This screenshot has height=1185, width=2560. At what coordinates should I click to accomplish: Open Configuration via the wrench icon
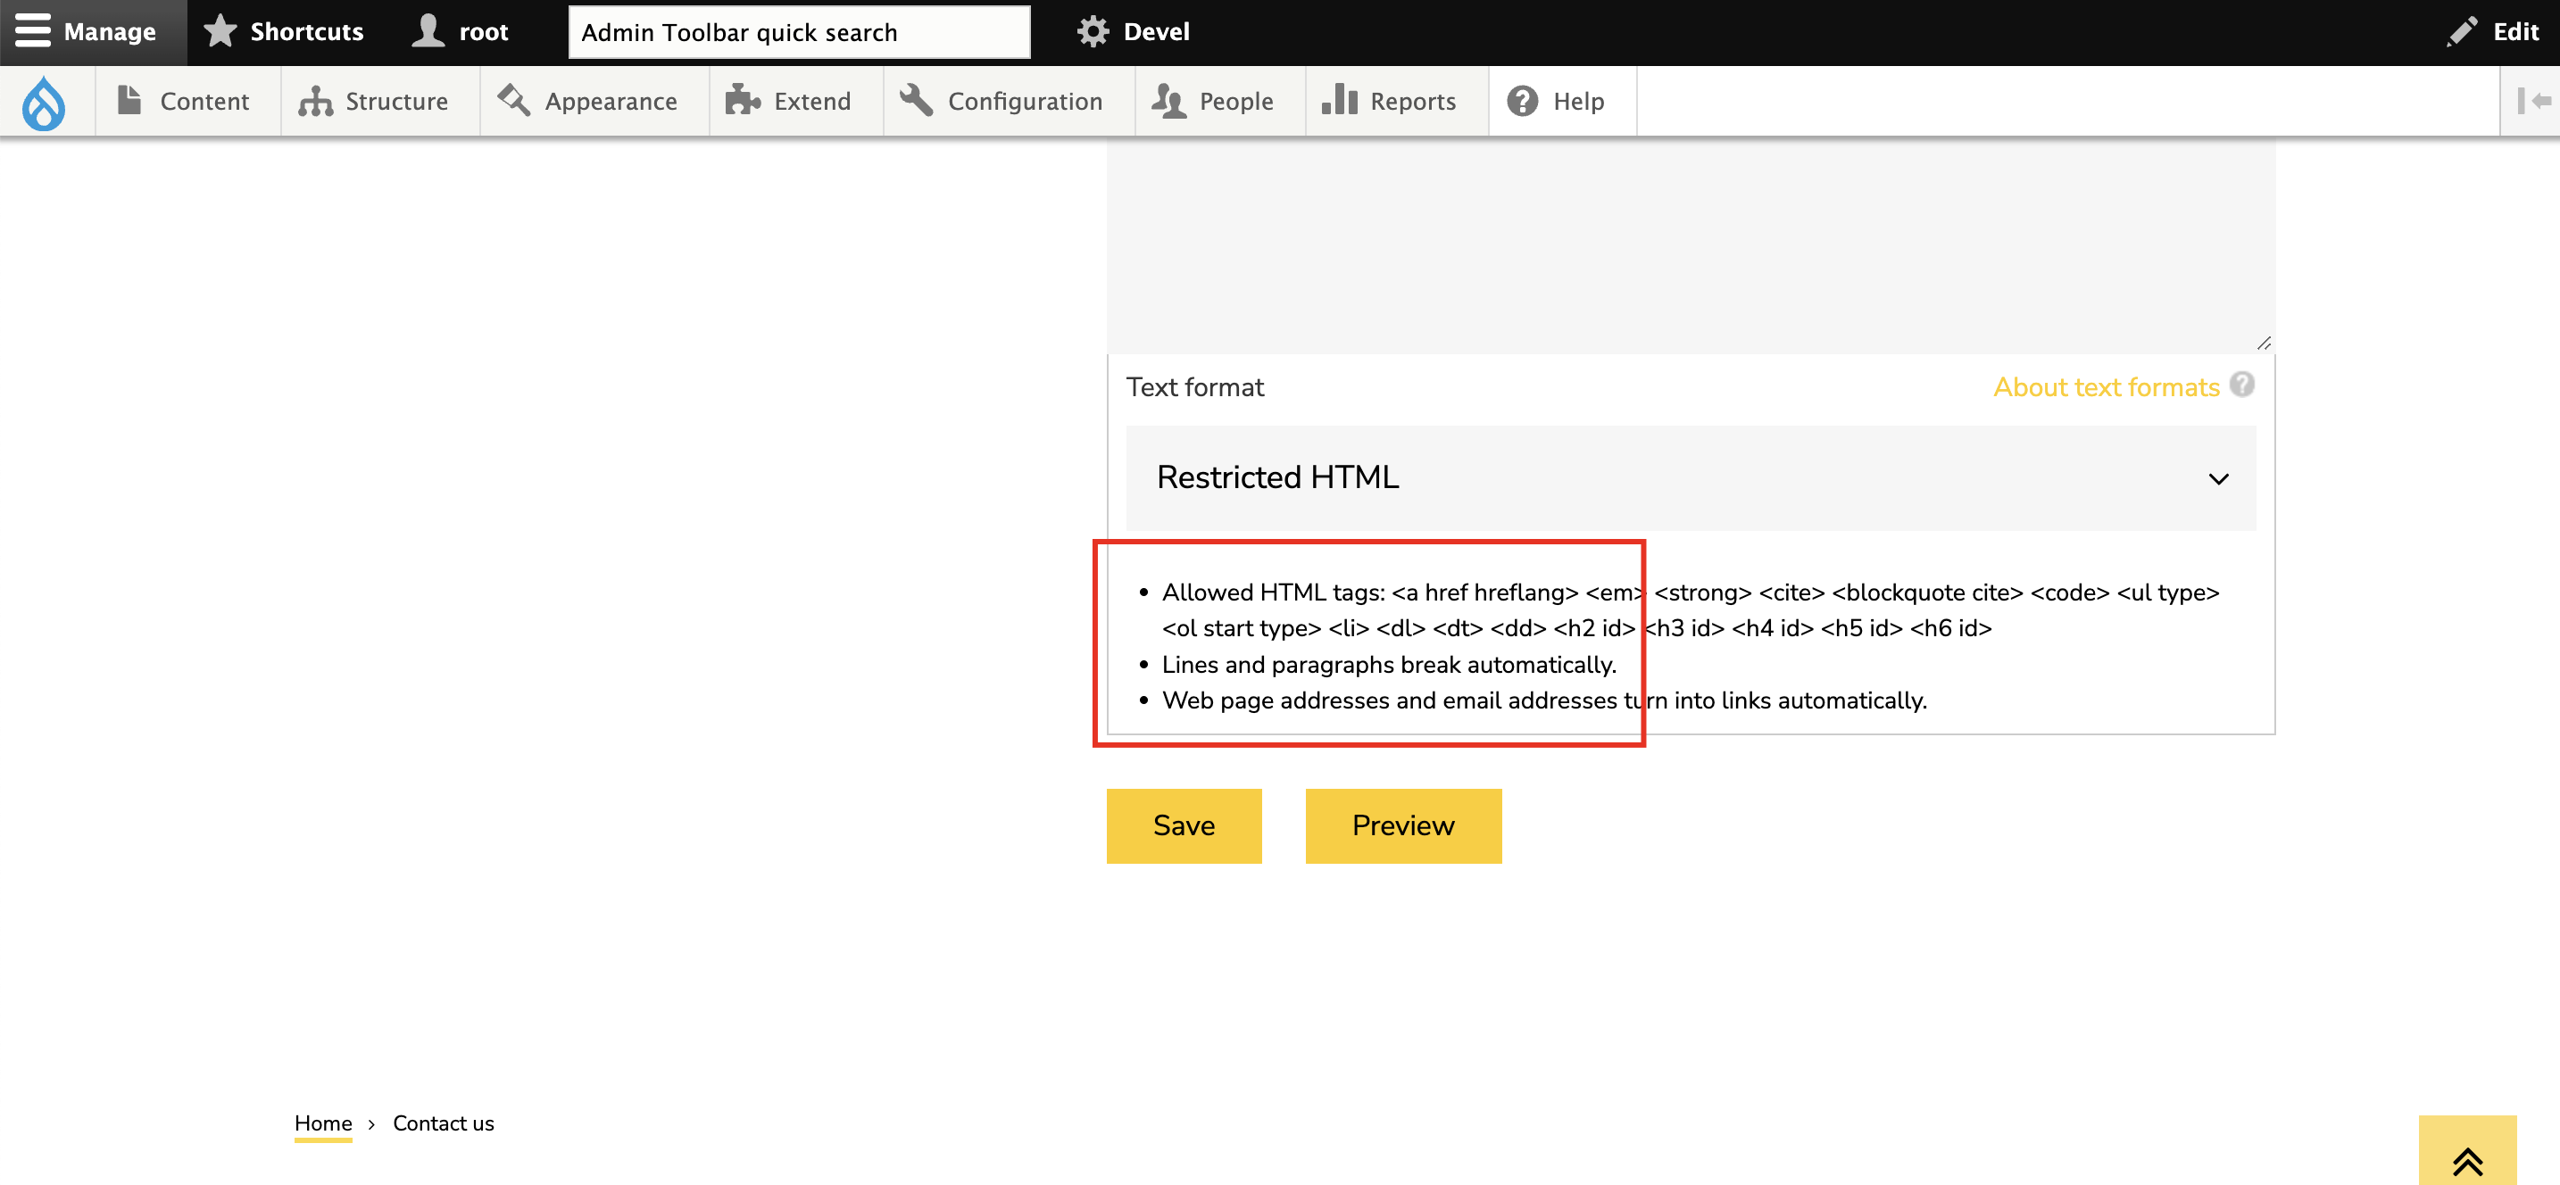tap(917, 100)
